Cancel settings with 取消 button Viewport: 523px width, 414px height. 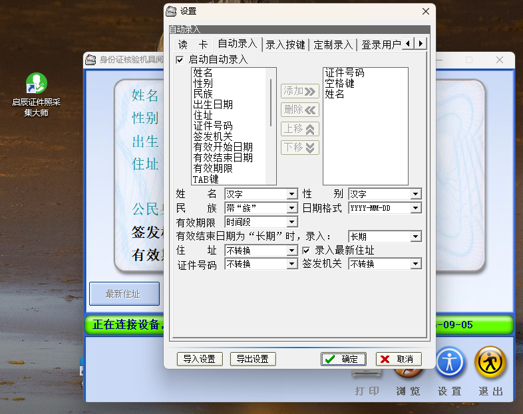point(399,359)
